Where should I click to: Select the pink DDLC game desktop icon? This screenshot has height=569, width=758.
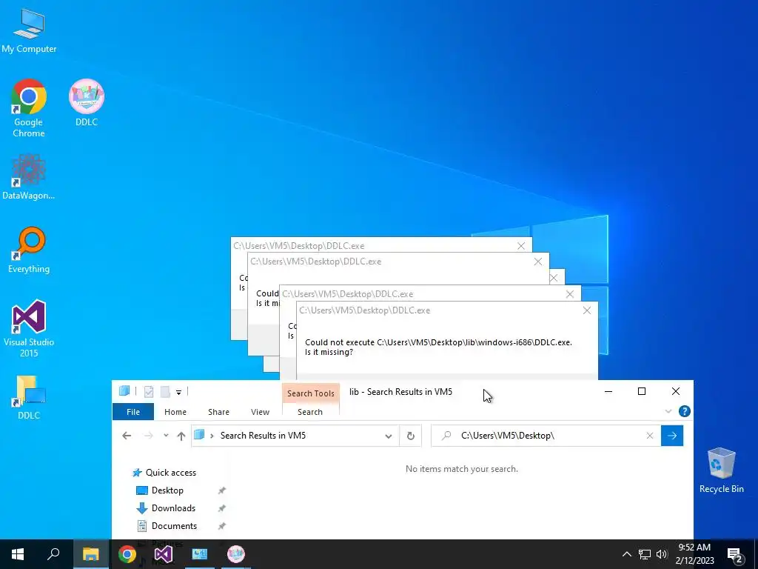click(x=87, y=102)
